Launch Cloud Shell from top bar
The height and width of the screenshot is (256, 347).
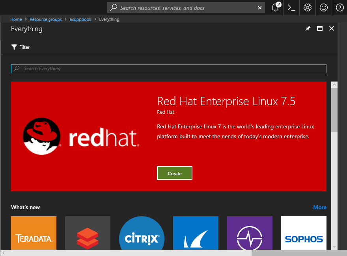[291, 7]
